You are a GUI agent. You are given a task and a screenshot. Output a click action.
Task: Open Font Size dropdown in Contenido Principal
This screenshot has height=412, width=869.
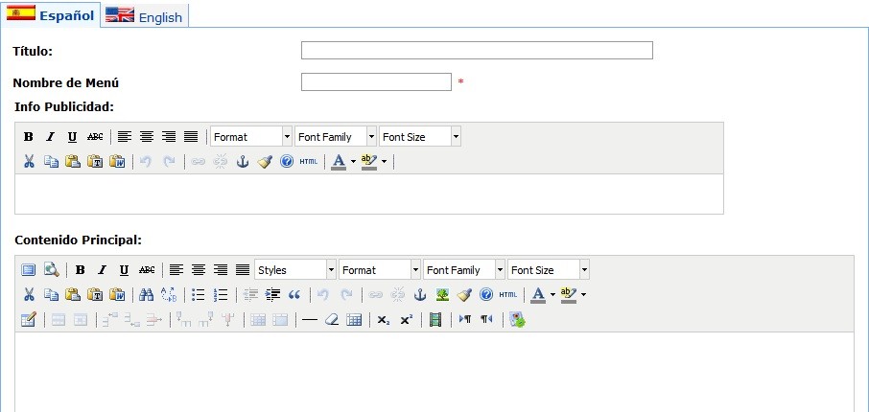[549, 270]
